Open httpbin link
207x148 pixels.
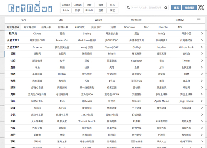coord(161,47)
